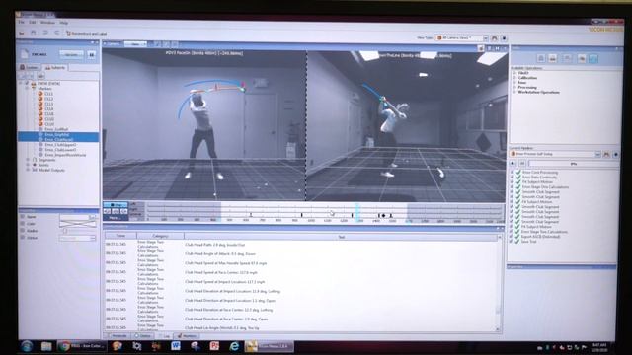632x355 pixels.
Task: Open the Edit menu
Action: (x=33, y=23)
